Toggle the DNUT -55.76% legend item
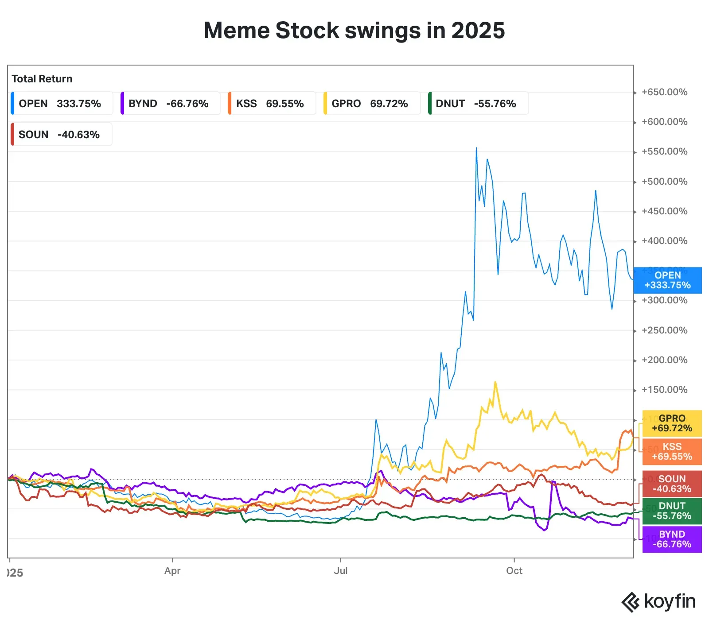The width and height of the screenshot is (709, 620). tap(478, 104)
